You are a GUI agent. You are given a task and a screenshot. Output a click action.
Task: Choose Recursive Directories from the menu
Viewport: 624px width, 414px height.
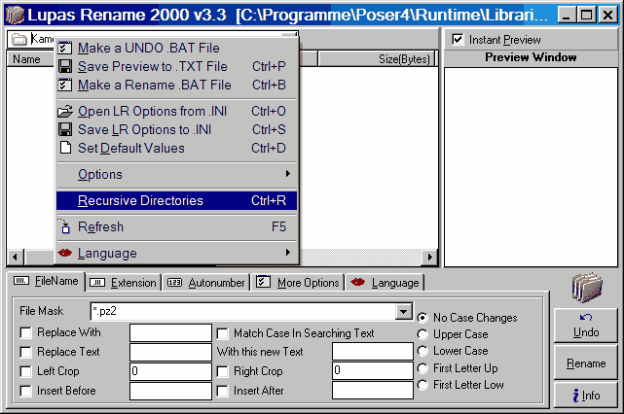pyautogui.click(x=177, y=200)
